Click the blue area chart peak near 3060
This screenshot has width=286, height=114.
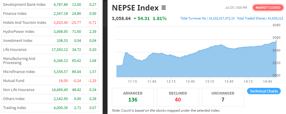click(x=276, y=40)
